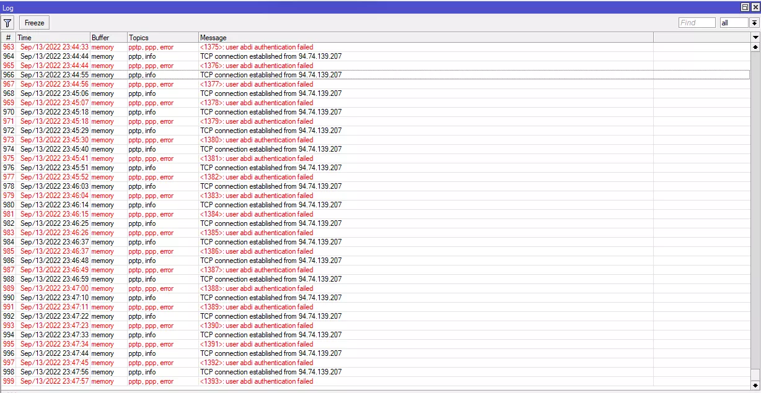Viewport: 761px width, 393px height.
Task: Open the log filter funnel icon
Action: point(8,23)
